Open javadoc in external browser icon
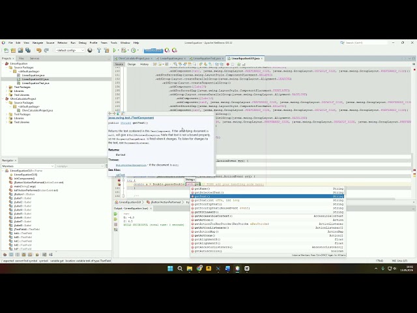 click(x=118, y=113)
